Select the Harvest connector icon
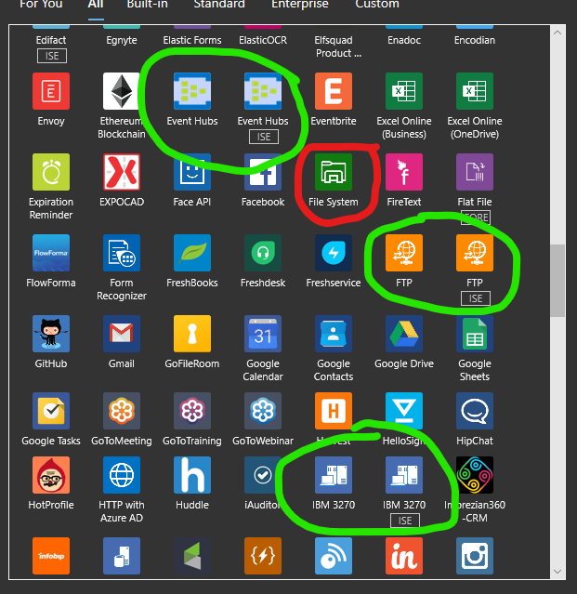 tap(334, 411)
